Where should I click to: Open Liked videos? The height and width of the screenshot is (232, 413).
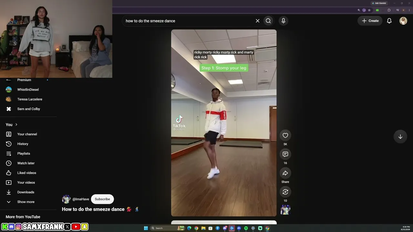point(27,173)
